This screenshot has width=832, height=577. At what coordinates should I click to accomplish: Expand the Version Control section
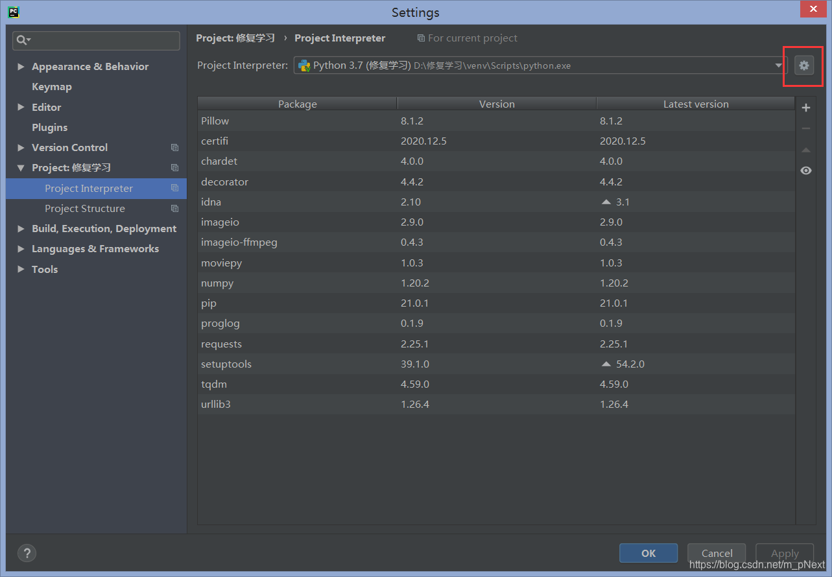tap(21, 148)
